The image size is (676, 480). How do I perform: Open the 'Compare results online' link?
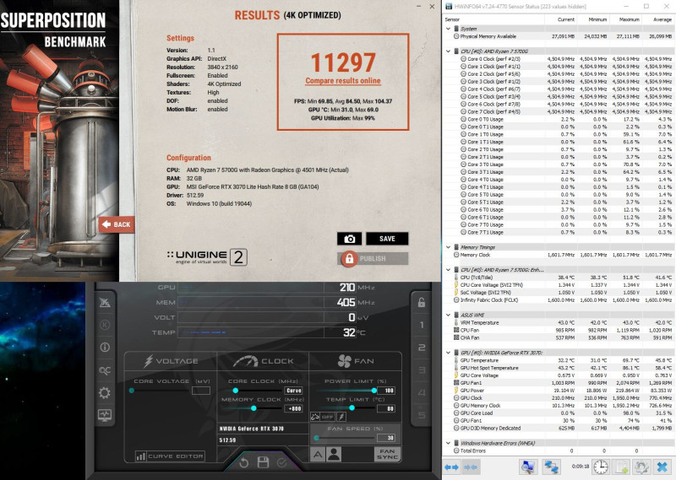tap(343, 81)
